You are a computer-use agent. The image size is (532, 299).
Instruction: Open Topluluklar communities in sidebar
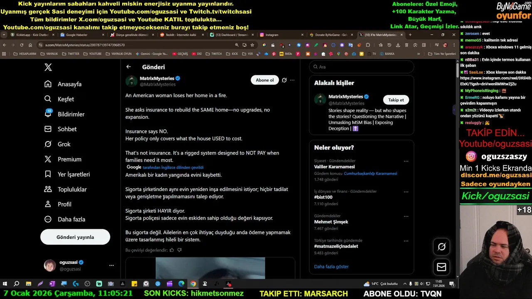click(x=66, y=189)
